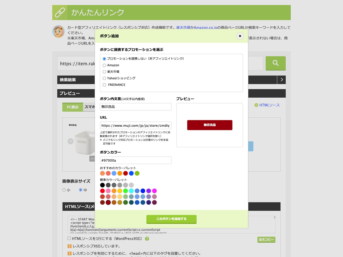The image size is (343, 257).
Task: Select the Yahoo!ショッピング radio button
Action: pyautogui.click(x=104, y=78)
